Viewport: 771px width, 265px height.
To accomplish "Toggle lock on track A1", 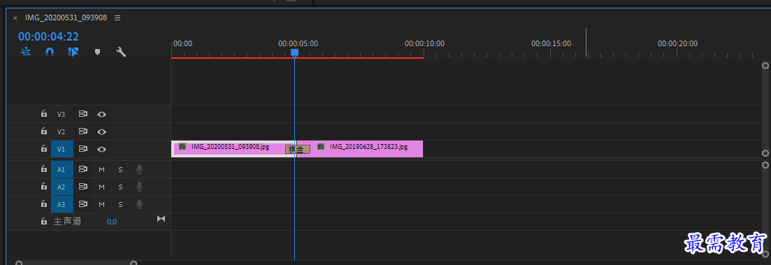I will click(x=44, y=169).
